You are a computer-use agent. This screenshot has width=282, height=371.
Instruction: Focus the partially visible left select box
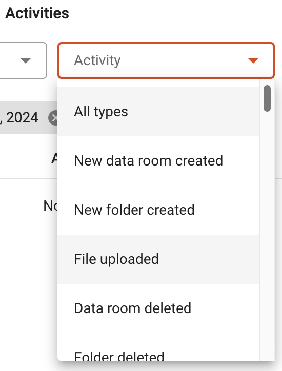23,60
